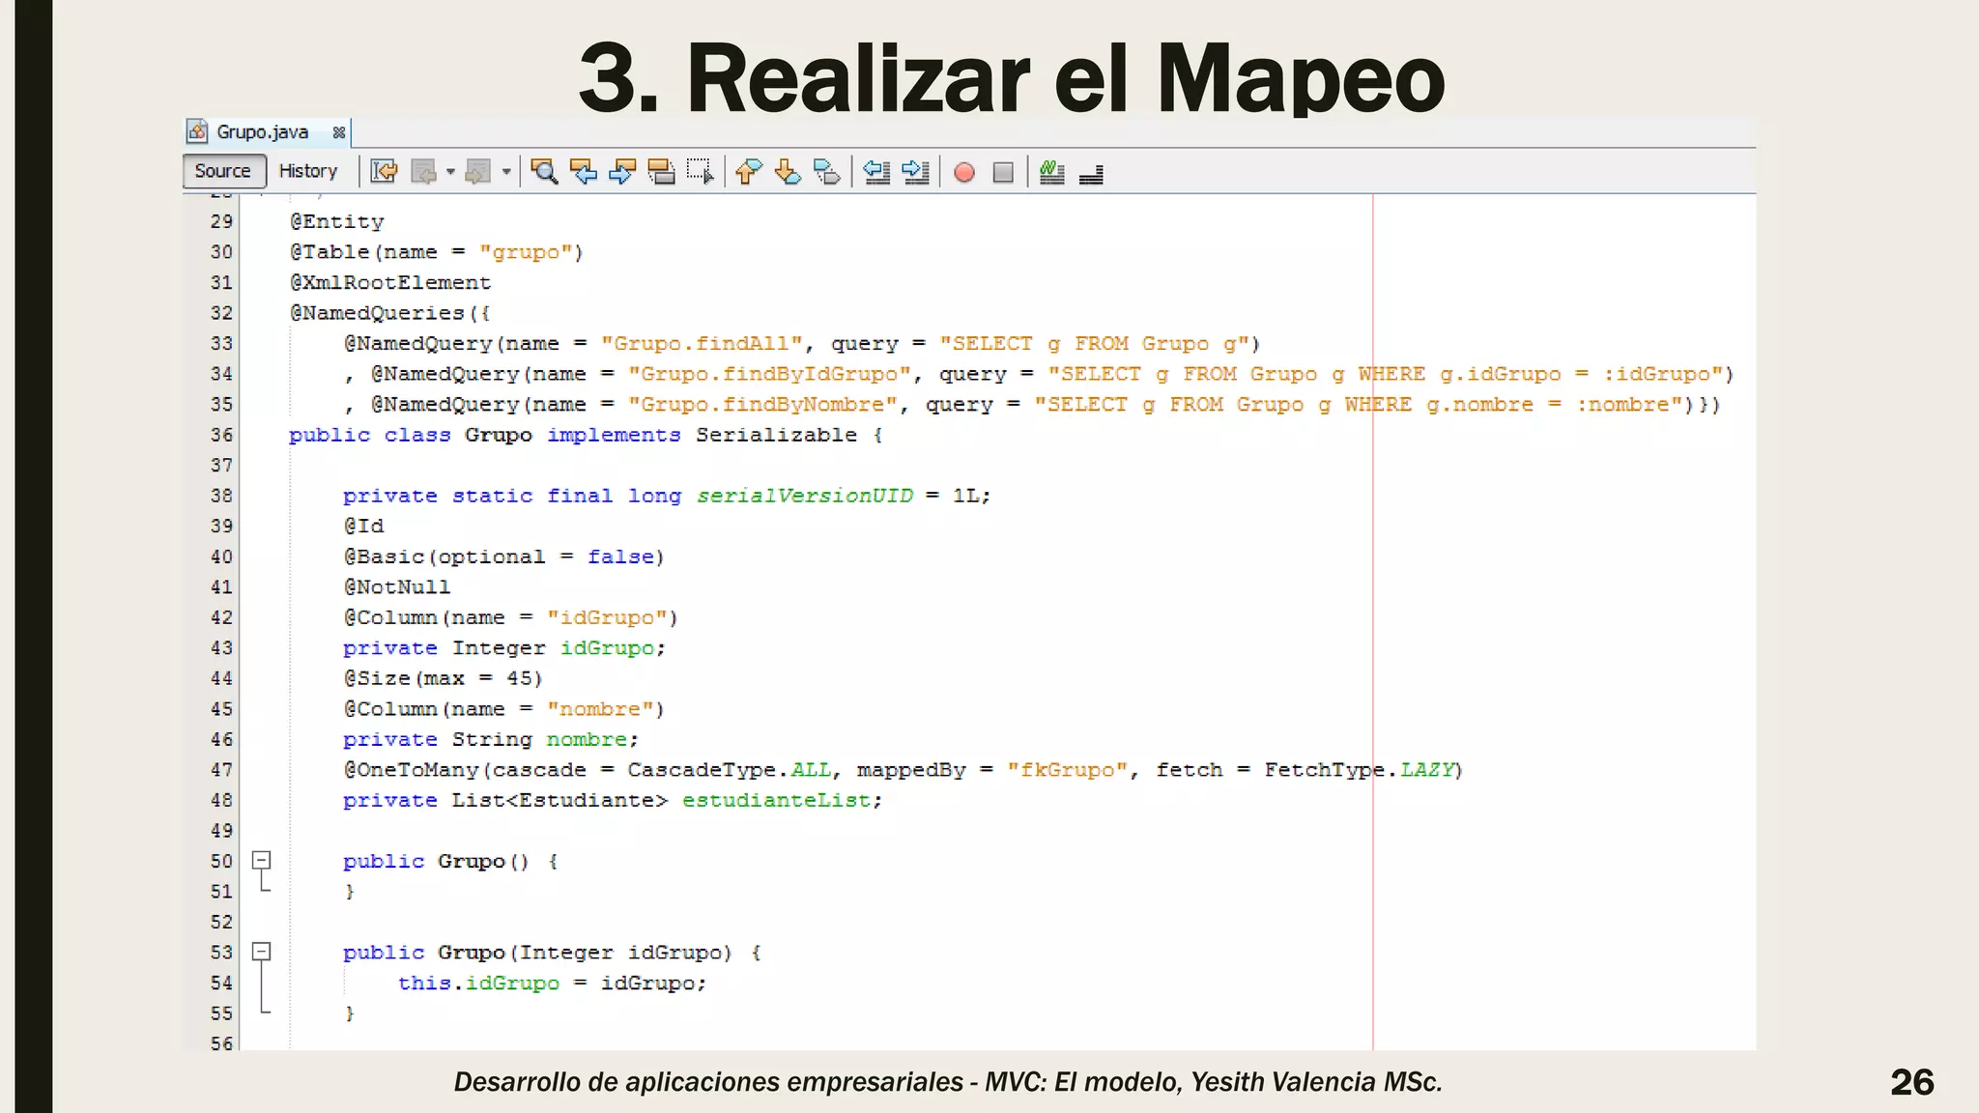Toggle Rectangular Selection icon
This screenshot has width=1979, height=1113.
tap(700, 172)
